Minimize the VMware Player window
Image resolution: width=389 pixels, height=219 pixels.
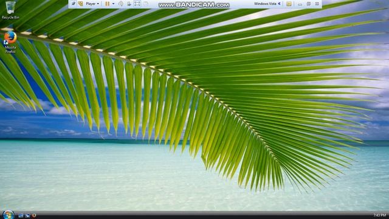(300, 4)
